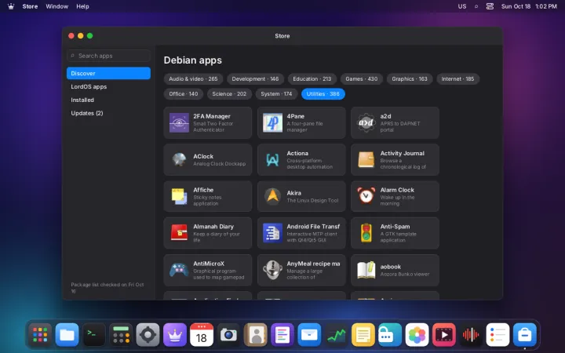Open System Settings gear in dock
The image size is (565, 353).
[148, 335]
